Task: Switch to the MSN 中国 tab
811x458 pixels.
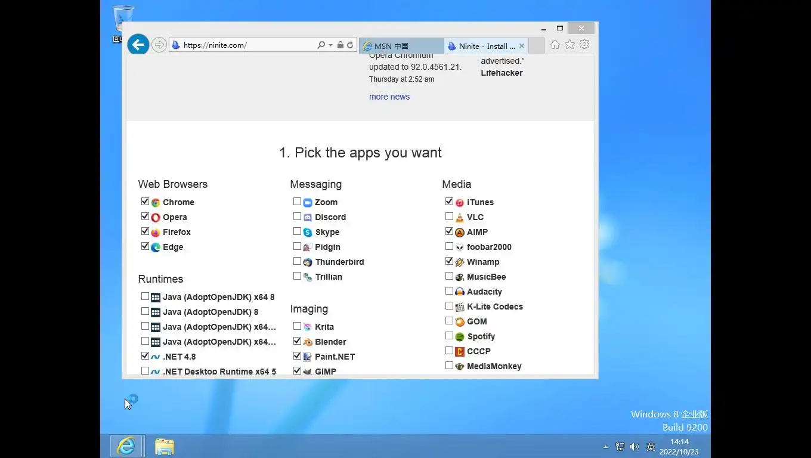Action: tap(401, 46)
